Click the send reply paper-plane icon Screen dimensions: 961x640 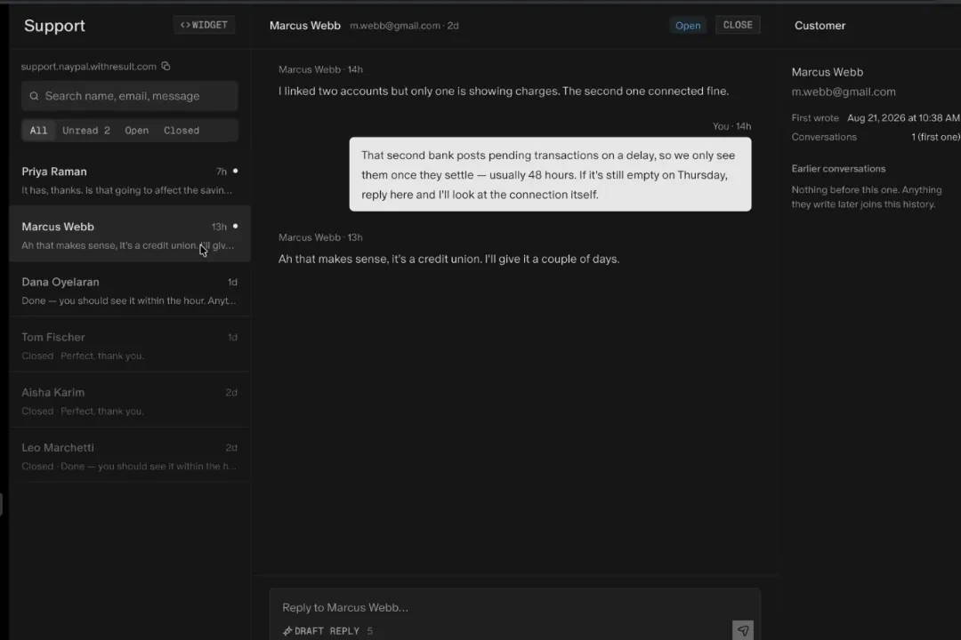[743, 630]
